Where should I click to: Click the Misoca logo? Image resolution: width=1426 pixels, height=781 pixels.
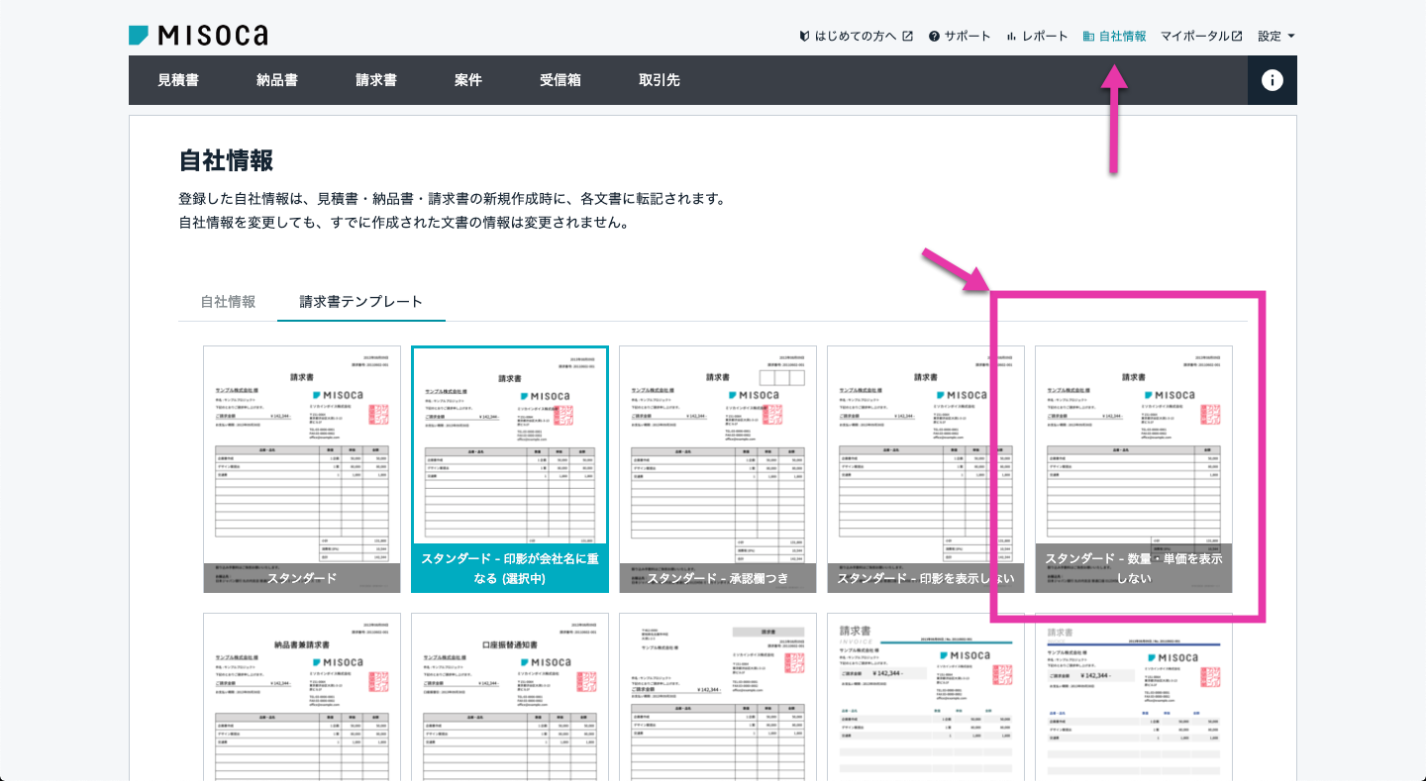198,36
